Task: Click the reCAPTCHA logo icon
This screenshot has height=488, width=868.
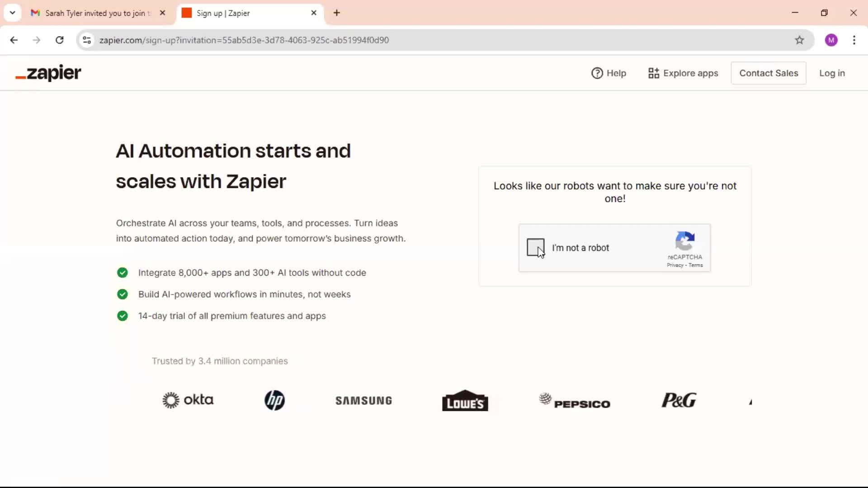Action: click(x=685, y=241)
